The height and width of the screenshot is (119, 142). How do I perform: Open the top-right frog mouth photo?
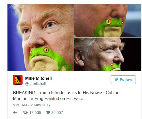click(x=108, y=21)
